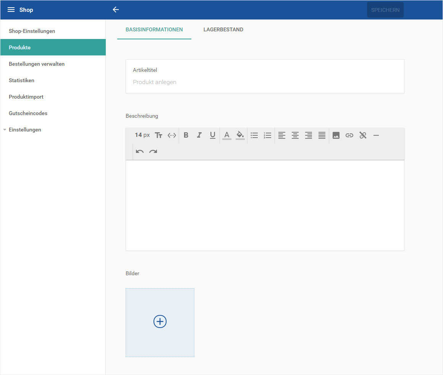
Task: Go back using the arrow icon
Action: point(116,10)
